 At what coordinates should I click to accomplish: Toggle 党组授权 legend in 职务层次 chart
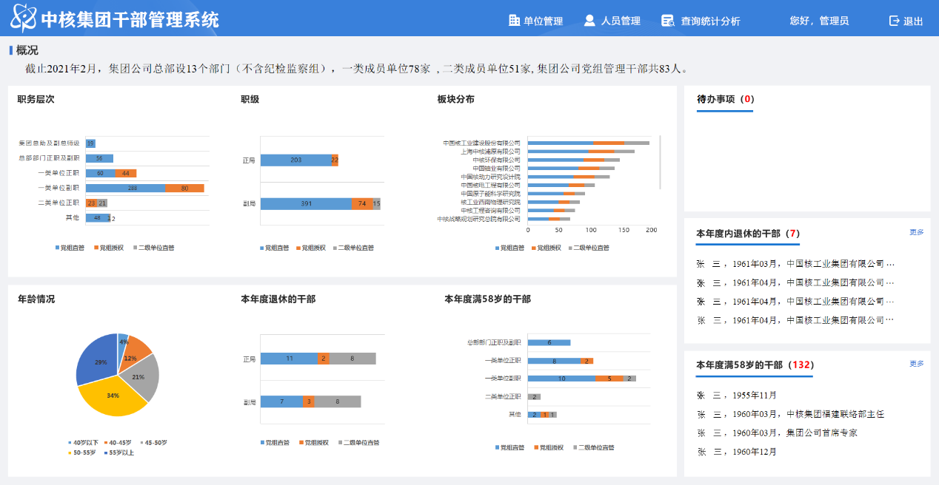click(x=107, y=248)
